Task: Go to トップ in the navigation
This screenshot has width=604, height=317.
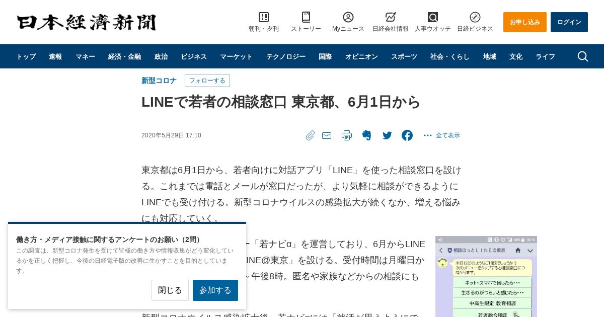Action: 26,56
